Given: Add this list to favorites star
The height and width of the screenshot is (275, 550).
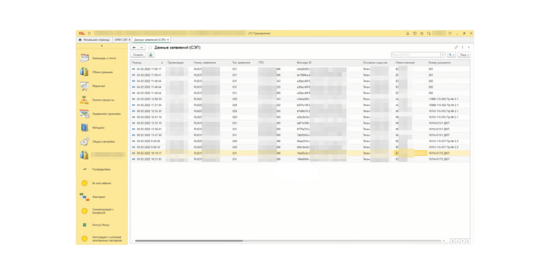Looking at the screenshot, I should coord(150,48).
